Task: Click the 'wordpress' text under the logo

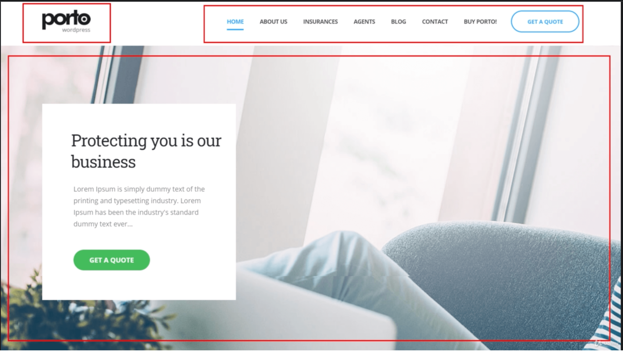Action: click(76, 30)
